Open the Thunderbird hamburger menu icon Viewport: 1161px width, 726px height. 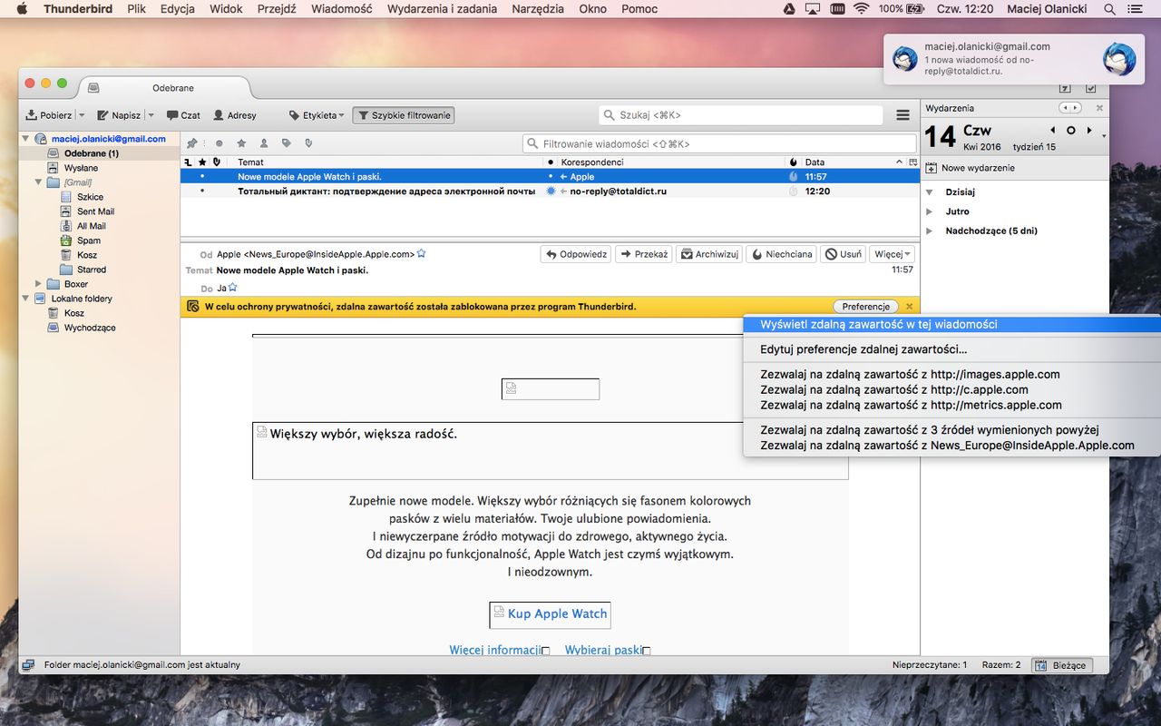pos(902,115)
